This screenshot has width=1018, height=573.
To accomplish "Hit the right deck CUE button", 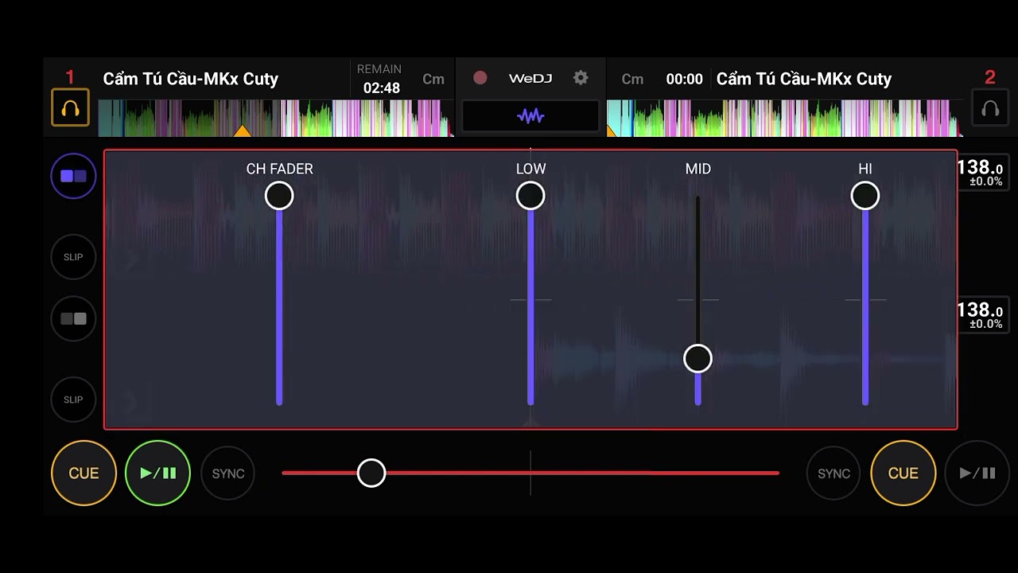I will click(x=903, y=473).
